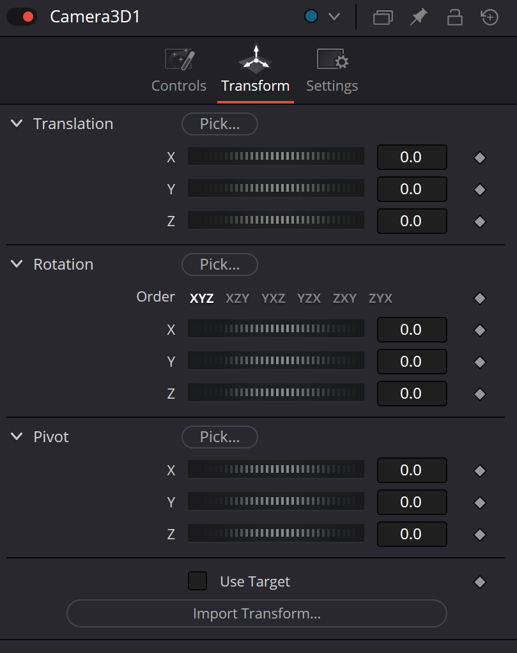517x653 pixels.
Task: Select XZY rotation order
Action: pyautogui.click(x=238, y=298)
